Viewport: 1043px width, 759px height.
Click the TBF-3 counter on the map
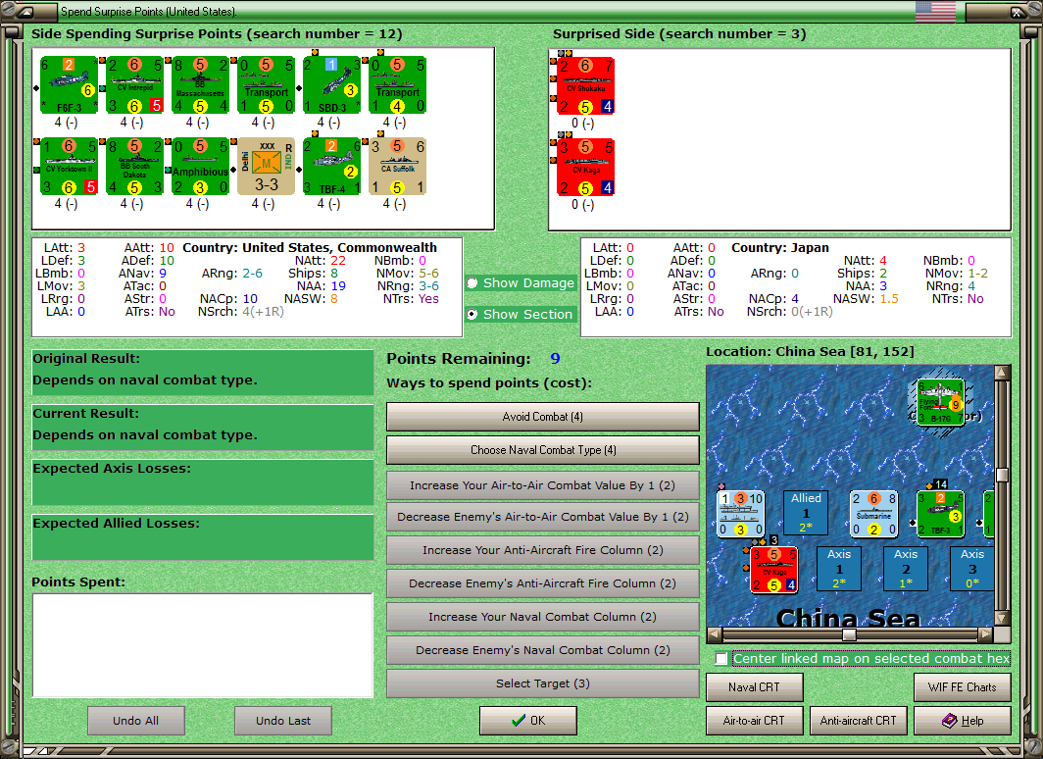click(940, 513)
